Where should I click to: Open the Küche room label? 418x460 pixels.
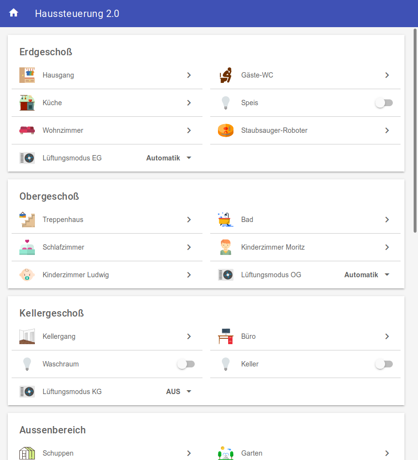[x=52, y=103]
